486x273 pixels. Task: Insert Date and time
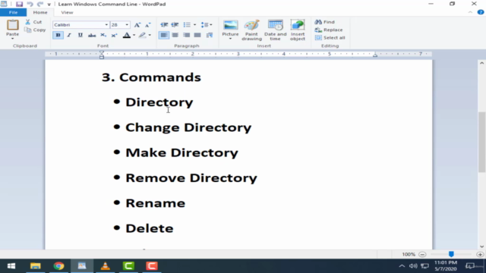[x=275, y=30]
